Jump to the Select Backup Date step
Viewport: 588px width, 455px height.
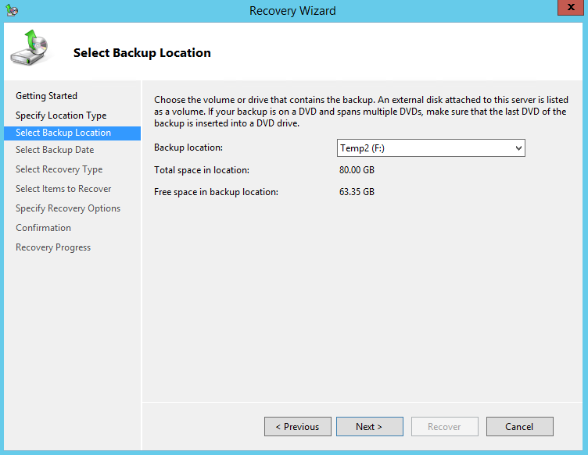(55, 150)
